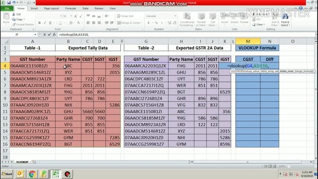Click the Start button on taskbar

7,174
